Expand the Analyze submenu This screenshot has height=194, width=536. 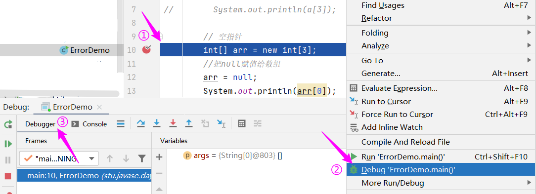coord(442,46)
